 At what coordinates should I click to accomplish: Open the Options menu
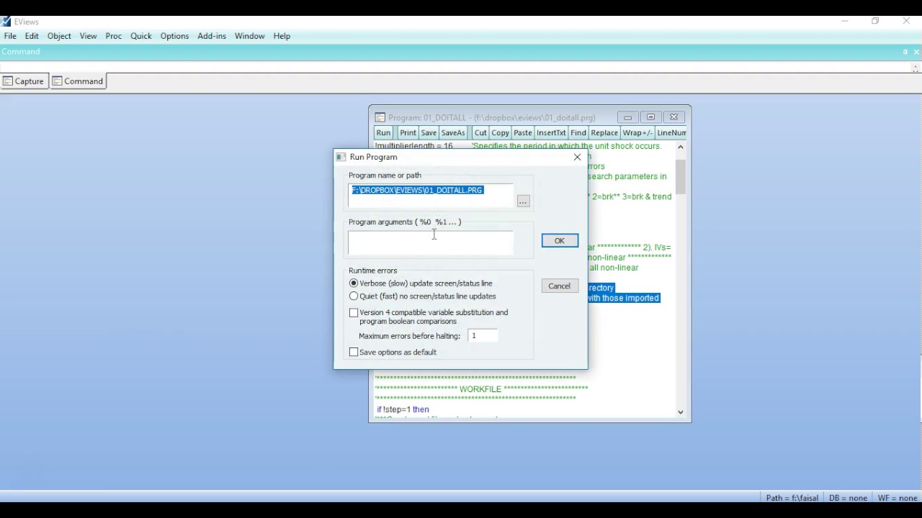tap(174, 36)
